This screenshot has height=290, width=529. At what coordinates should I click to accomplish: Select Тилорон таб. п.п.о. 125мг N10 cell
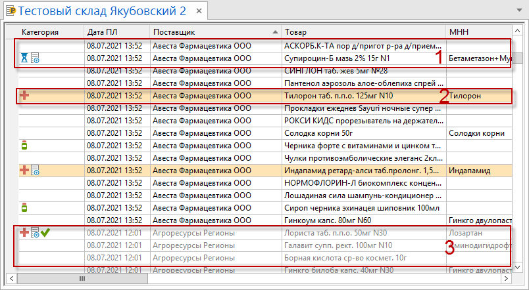[x=364, y=96]
